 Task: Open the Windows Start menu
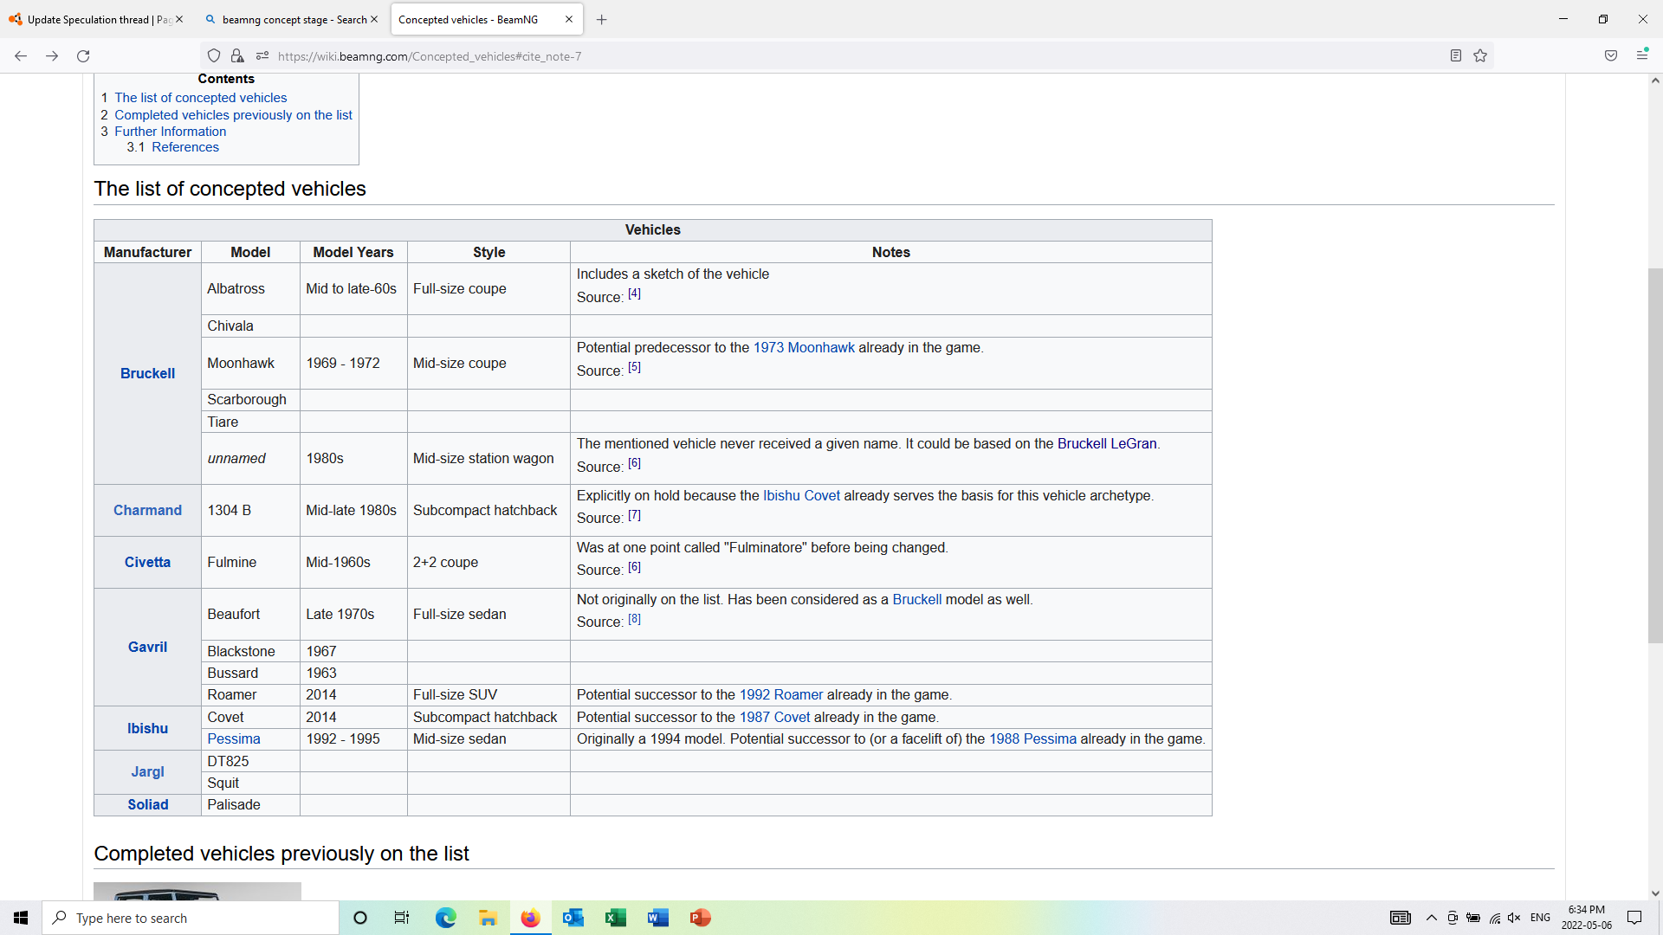coord(21,918)
